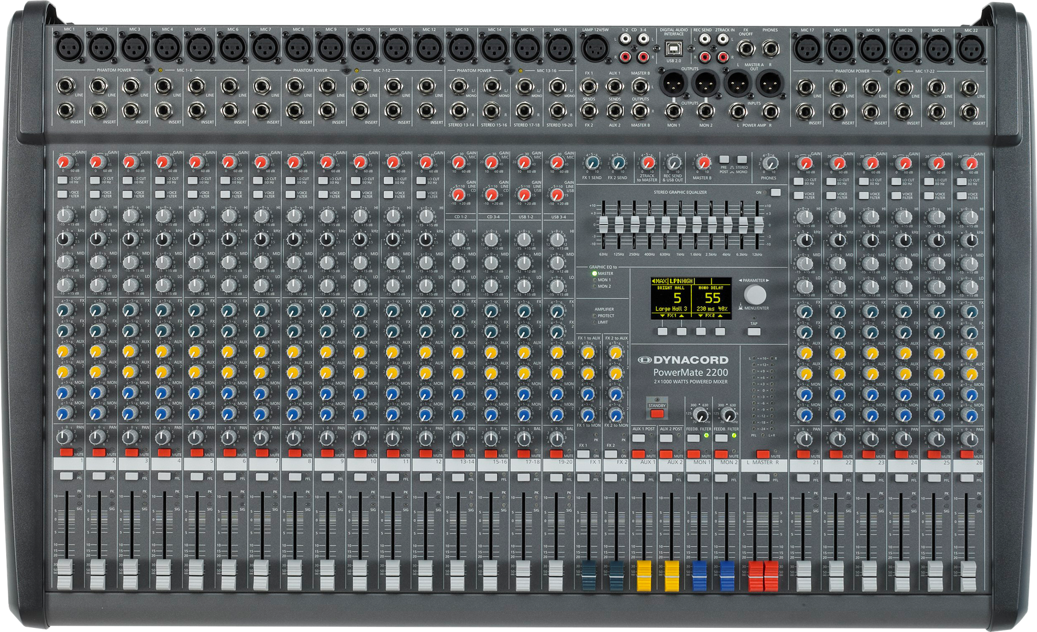Switch on the stereo graphic equalizer

(776, 192)
